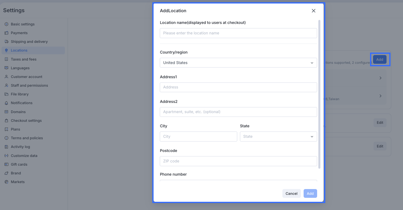This screenshot has width=403, height=210.
Task: Select Languages in the settings sidebar
Action: coord(20,68)
